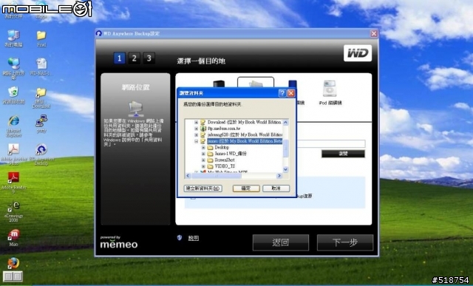Viewport: 473px width, 286px height.
Task: Select the highlighted james share row
Action: (245, 141)
